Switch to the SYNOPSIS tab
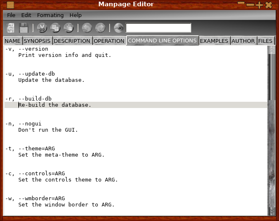The height and width of the screenshot is (221, 279). coord(37,41)
